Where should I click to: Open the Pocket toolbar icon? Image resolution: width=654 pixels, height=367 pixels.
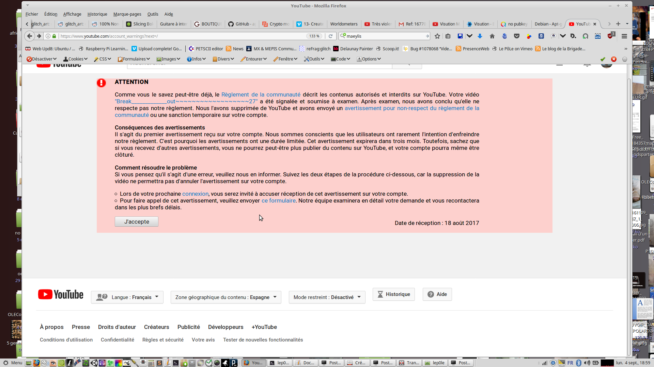[x=517, y=36]
